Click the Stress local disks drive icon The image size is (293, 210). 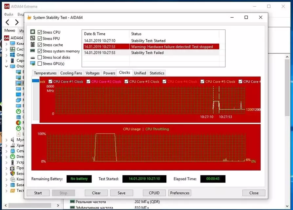tap(33, 57)
